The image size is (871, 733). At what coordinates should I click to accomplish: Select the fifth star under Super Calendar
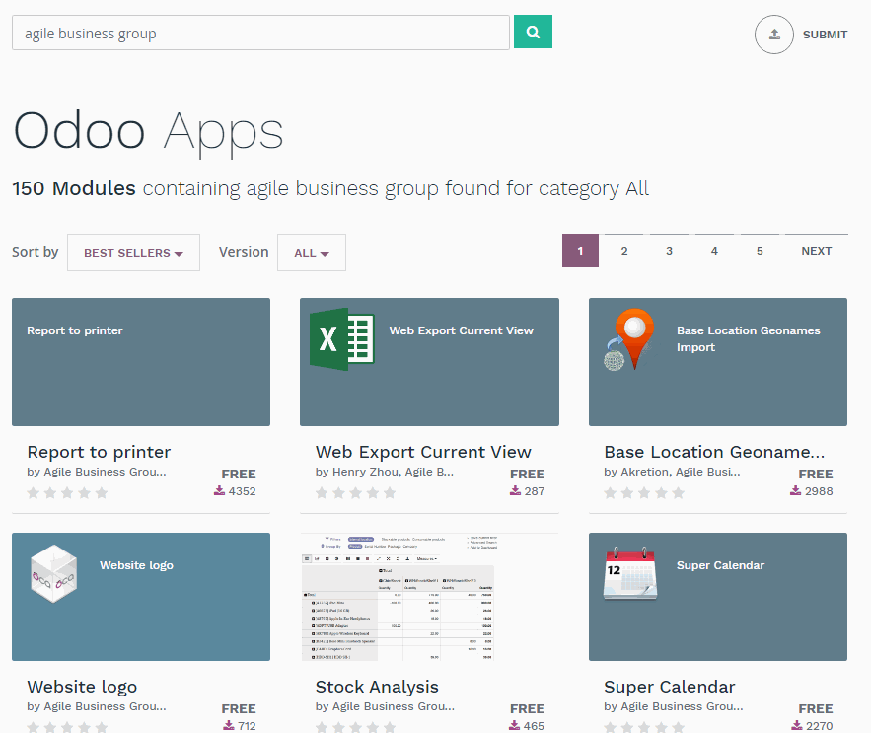pyautogui.click(x=678, y=727)
